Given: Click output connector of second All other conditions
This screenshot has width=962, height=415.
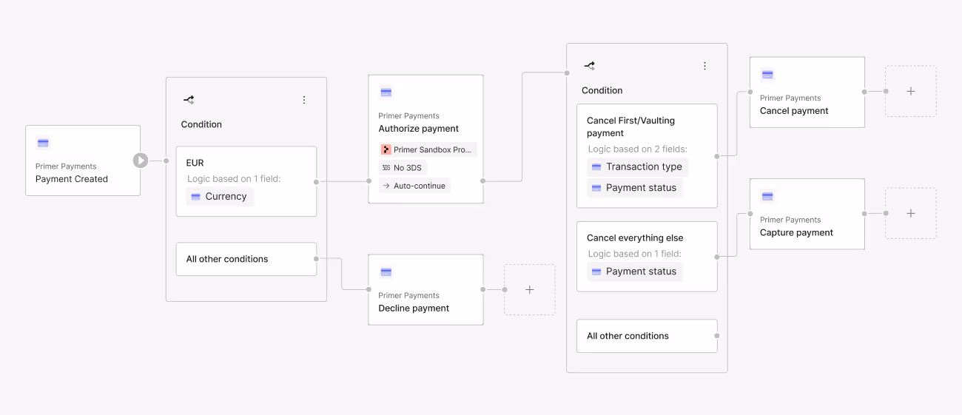Looking at the screenshot, I should pyautogui.click(x=717, y=336).
